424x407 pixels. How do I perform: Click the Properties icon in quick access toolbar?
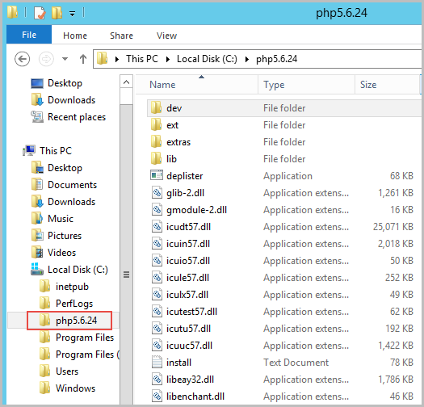(x=40, y=13)
